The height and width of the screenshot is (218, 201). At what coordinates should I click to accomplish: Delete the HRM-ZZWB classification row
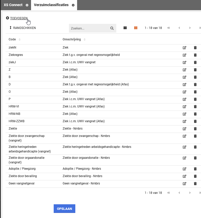[195, 121]
